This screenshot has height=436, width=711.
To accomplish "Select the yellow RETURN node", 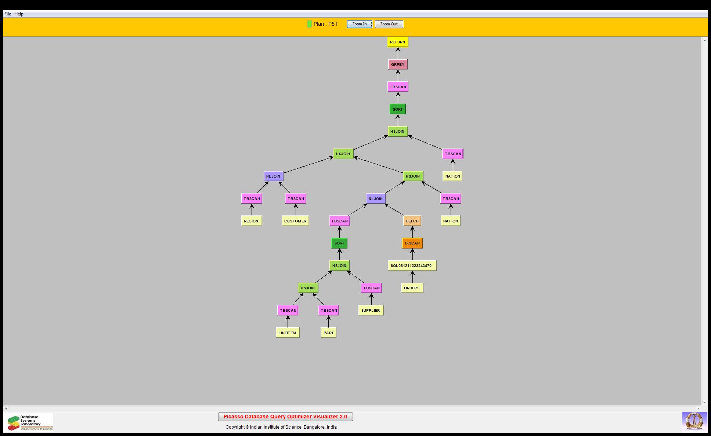I will (x=397, y=42).
